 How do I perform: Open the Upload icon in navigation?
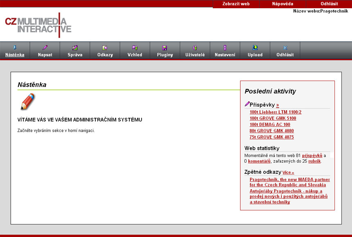click(x=255, y=48)
